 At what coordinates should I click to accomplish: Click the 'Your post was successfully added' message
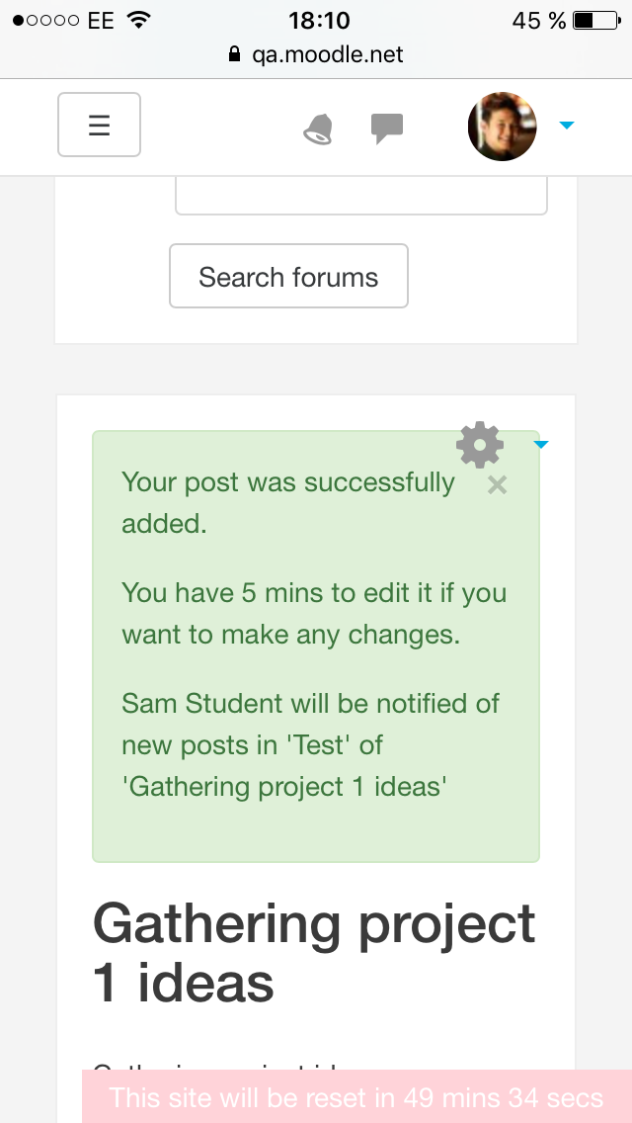[x=287, y=503]
